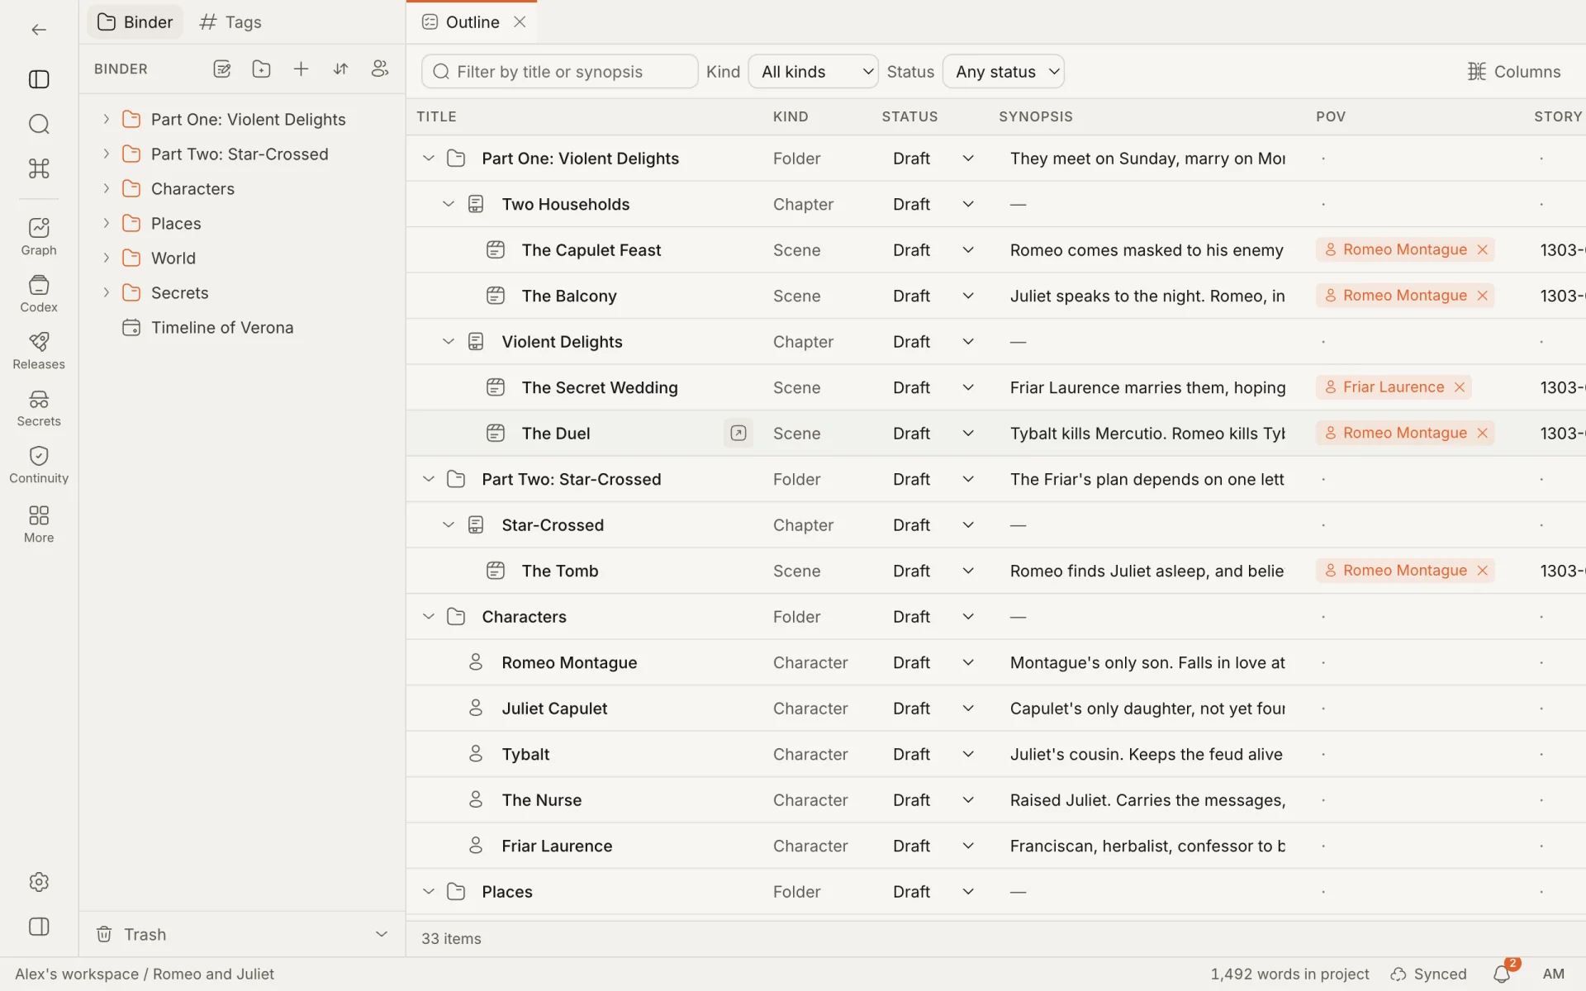Click the plus icon in Binder toolbar
Image resolution: width=1586 pixels, height=991 pixels.
(301, 69)
